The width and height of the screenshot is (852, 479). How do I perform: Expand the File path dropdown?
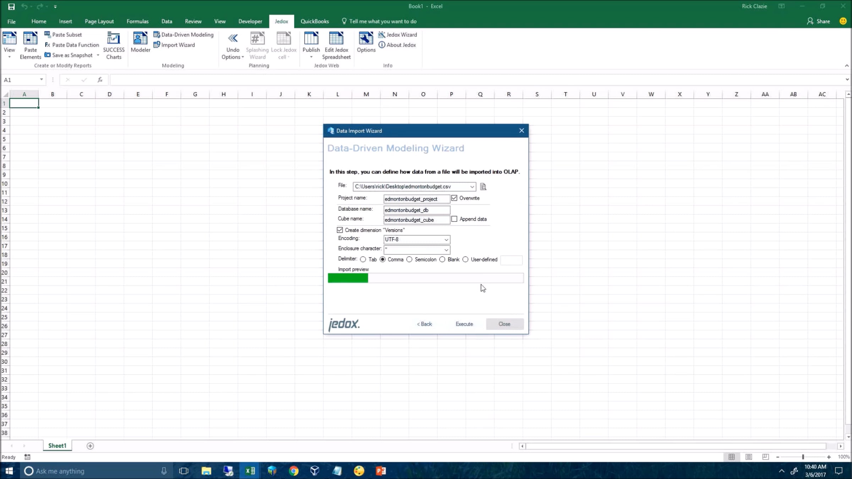click(472, 187)
